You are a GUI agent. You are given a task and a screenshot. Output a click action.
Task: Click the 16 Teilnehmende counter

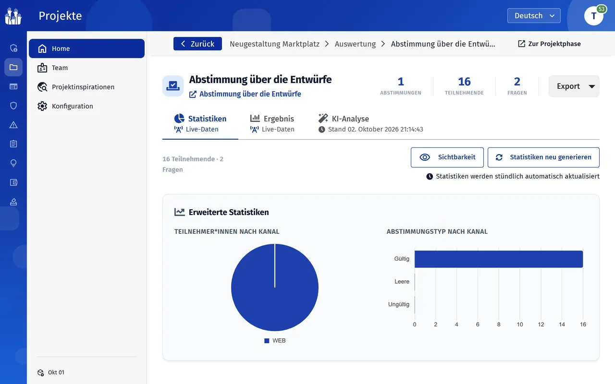[464, 86]
